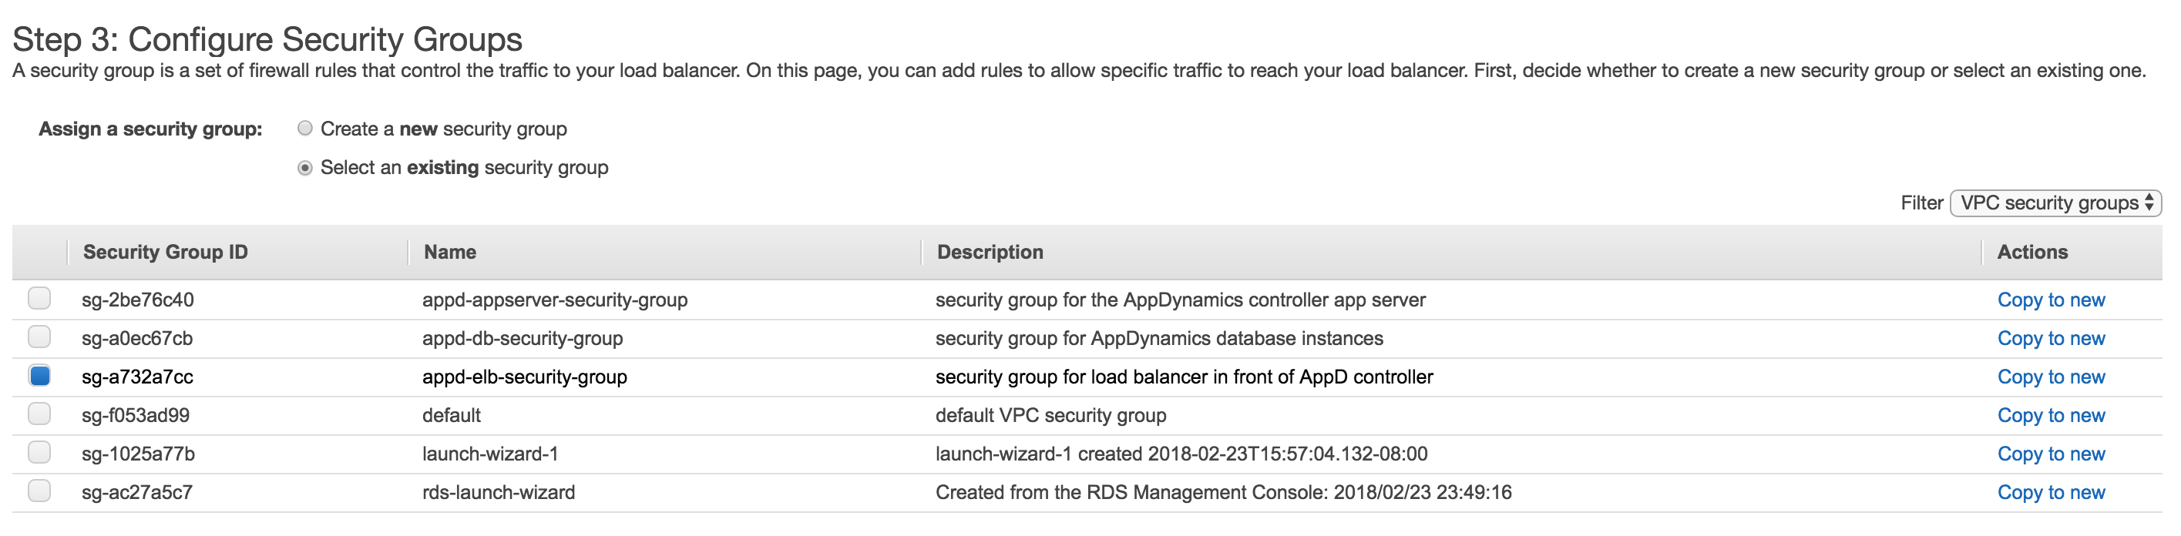The width and height of the screenshot is (2181, 536).
Task: Click security group ID sg-ac27a5c7
Action: 137,492
